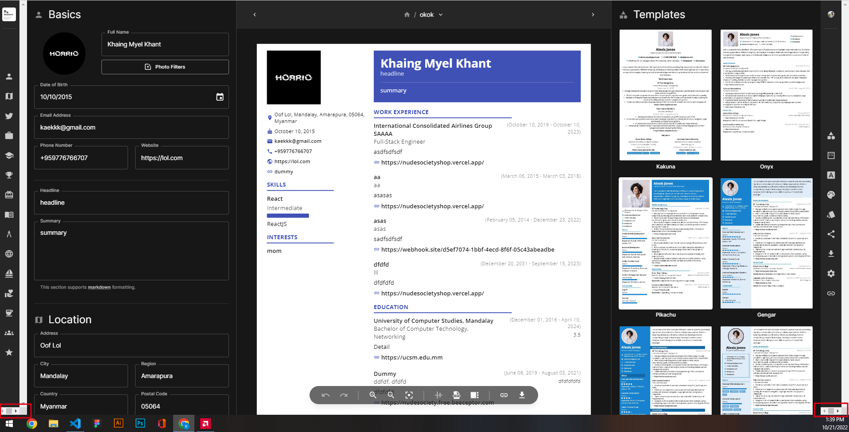Viewport: 849px width, 432px height.
Task: Open Sharing panel share icon
Action: coord(831,234)
